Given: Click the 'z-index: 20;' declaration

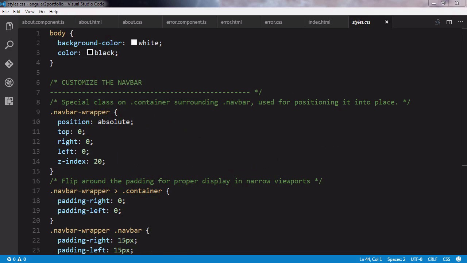Looking at the screenshot, I should [81, 161].
